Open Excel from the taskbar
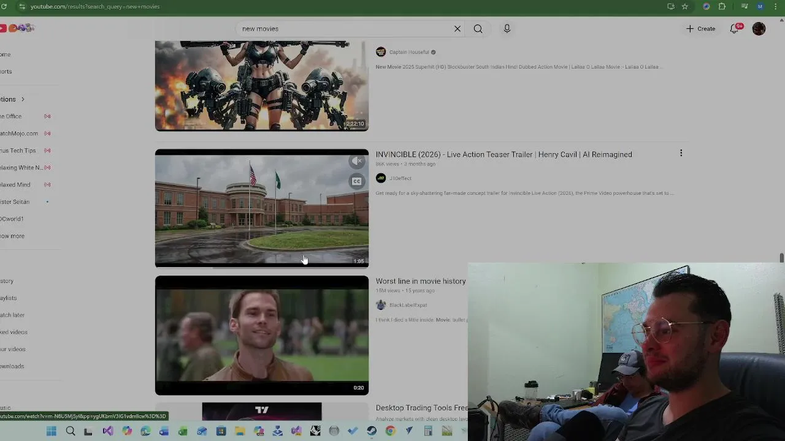 click(183, 431)
